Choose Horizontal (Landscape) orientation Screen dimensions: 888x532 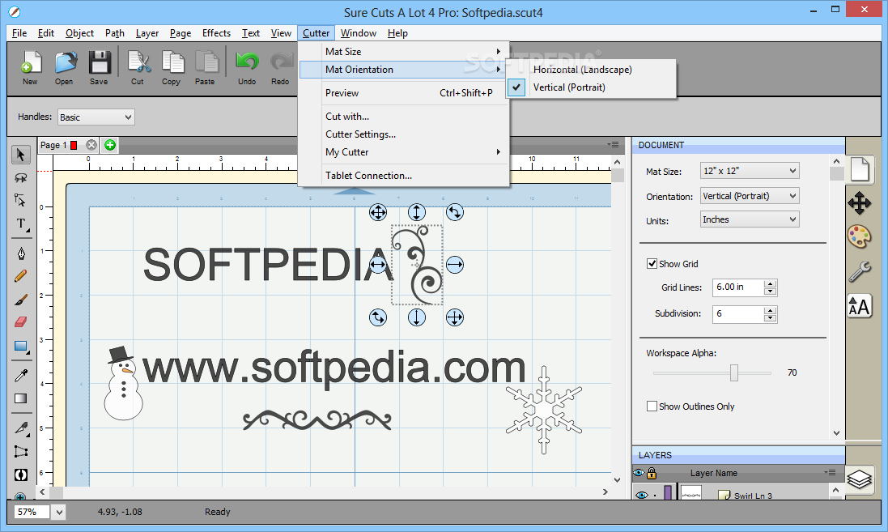591,70
